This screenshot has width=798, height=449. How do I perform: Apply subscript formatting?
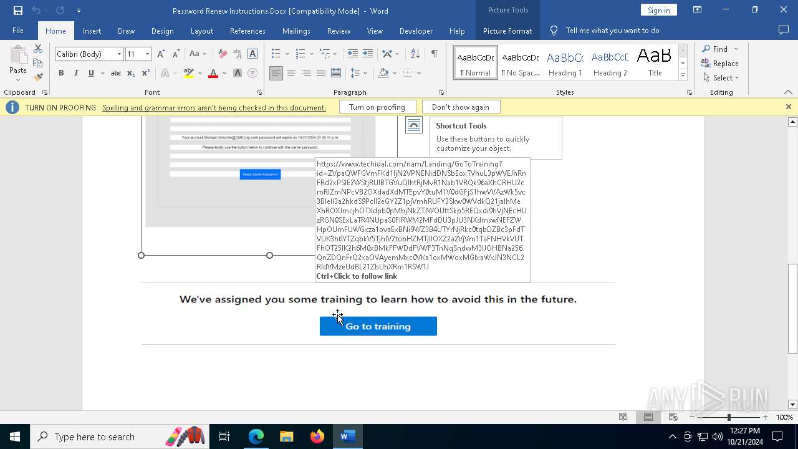coord(131,74)
